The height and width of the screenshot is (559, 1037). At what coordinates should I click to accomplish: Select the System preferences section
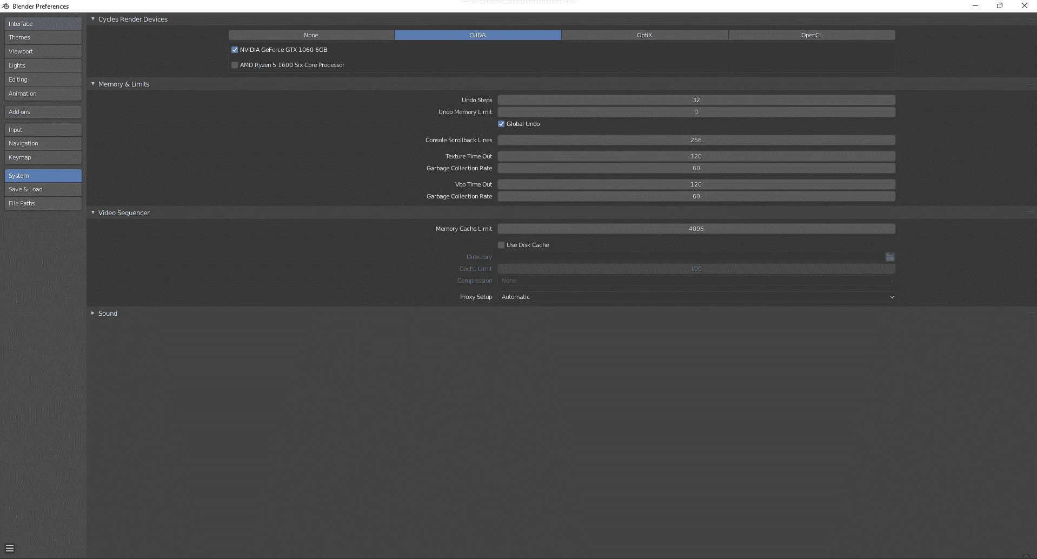pos(43,176)
